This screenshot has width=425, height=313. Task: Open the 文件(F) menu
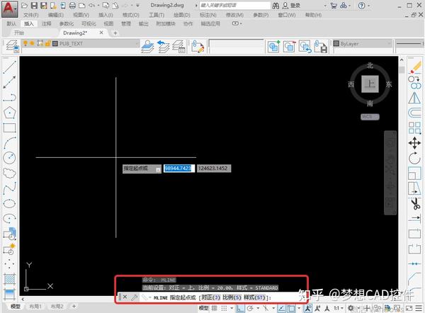tap(31, 15)
